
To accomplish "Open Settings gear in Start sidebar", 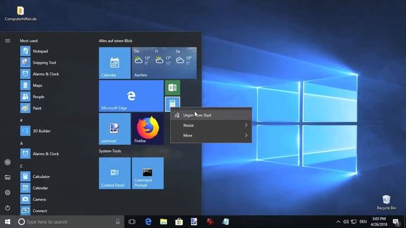I will point(8,193).
